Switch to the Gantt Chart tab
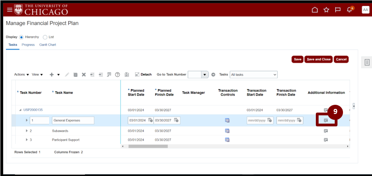The image size is (372, 176). 47,45
